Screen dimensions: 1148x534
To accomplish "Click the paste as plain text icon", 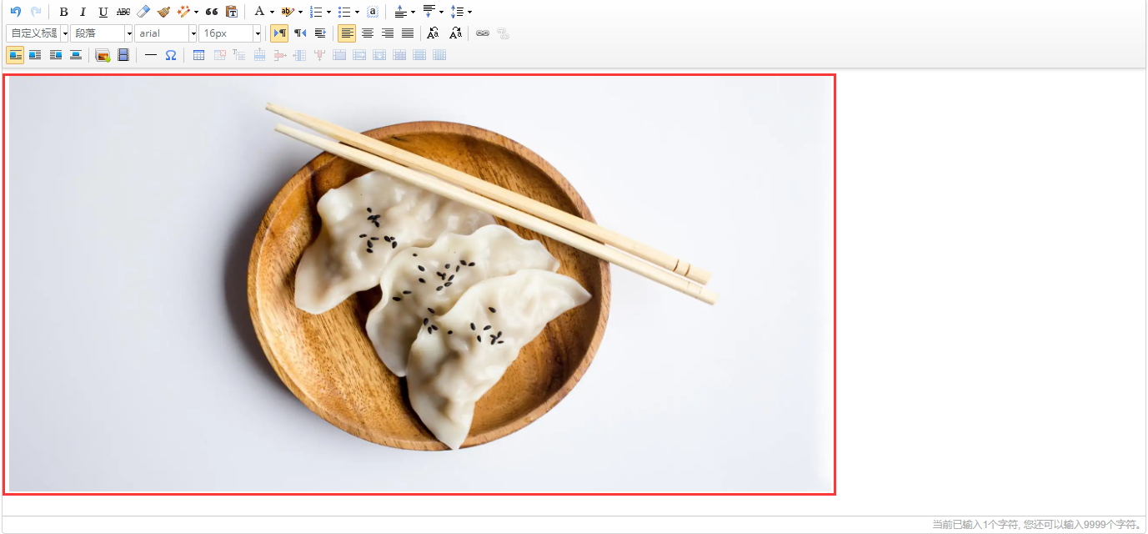I will click(232, 12).
